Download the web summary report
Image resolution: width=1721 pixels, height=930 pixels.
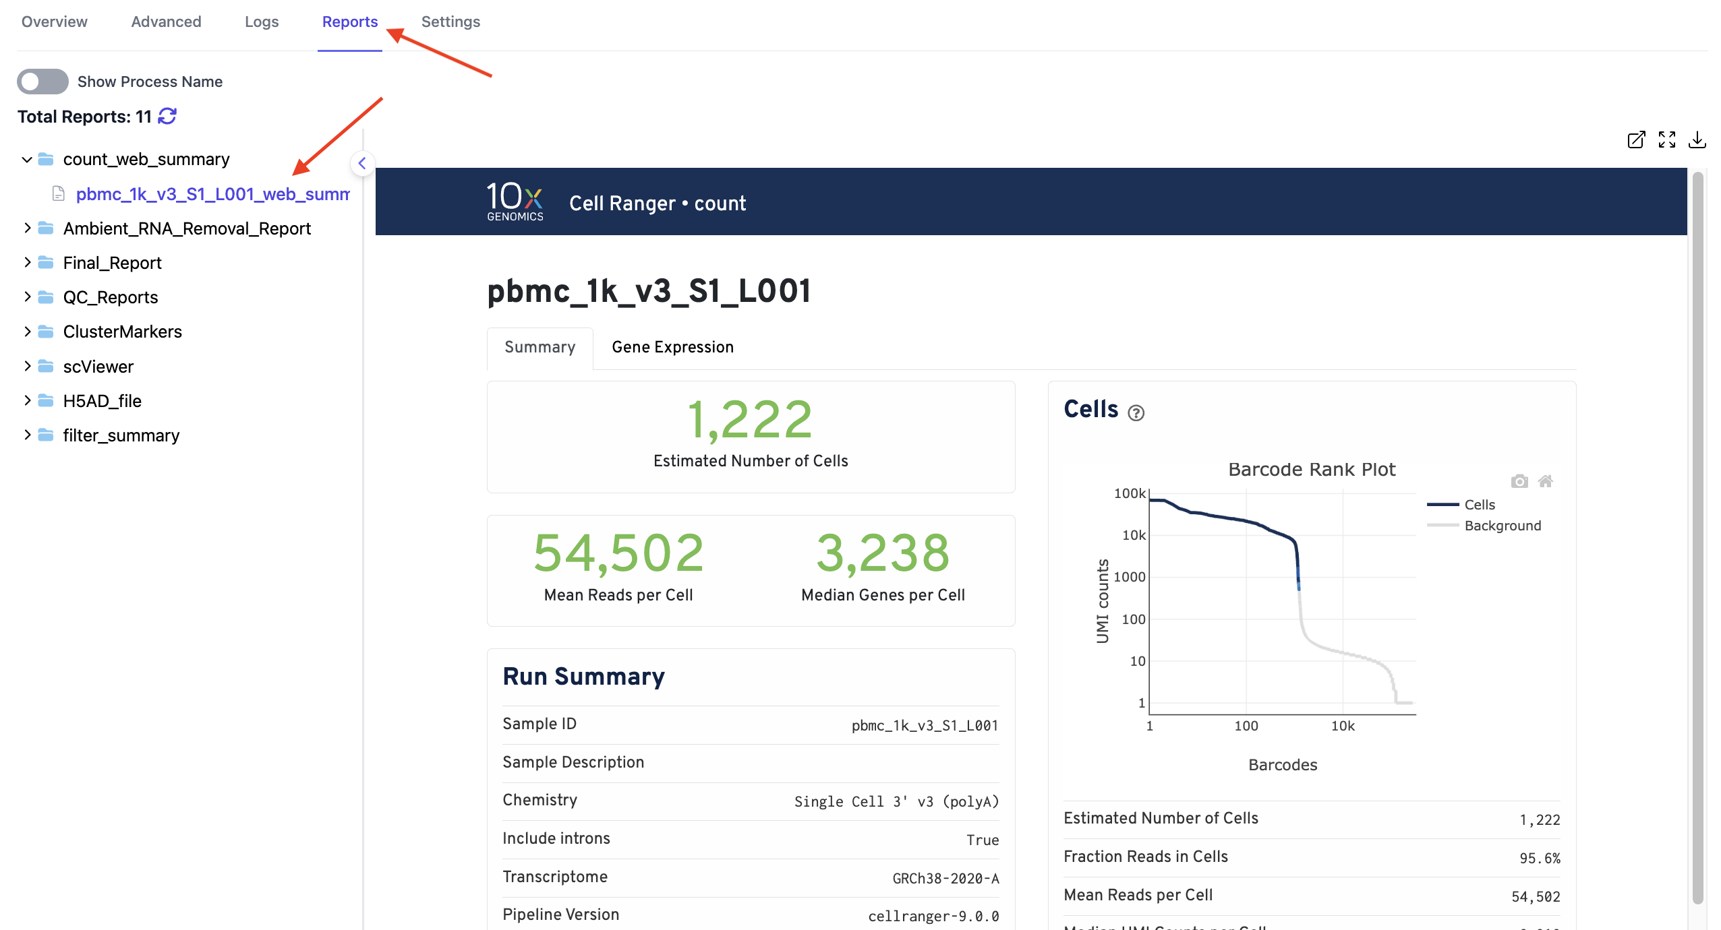point(1698,139)
